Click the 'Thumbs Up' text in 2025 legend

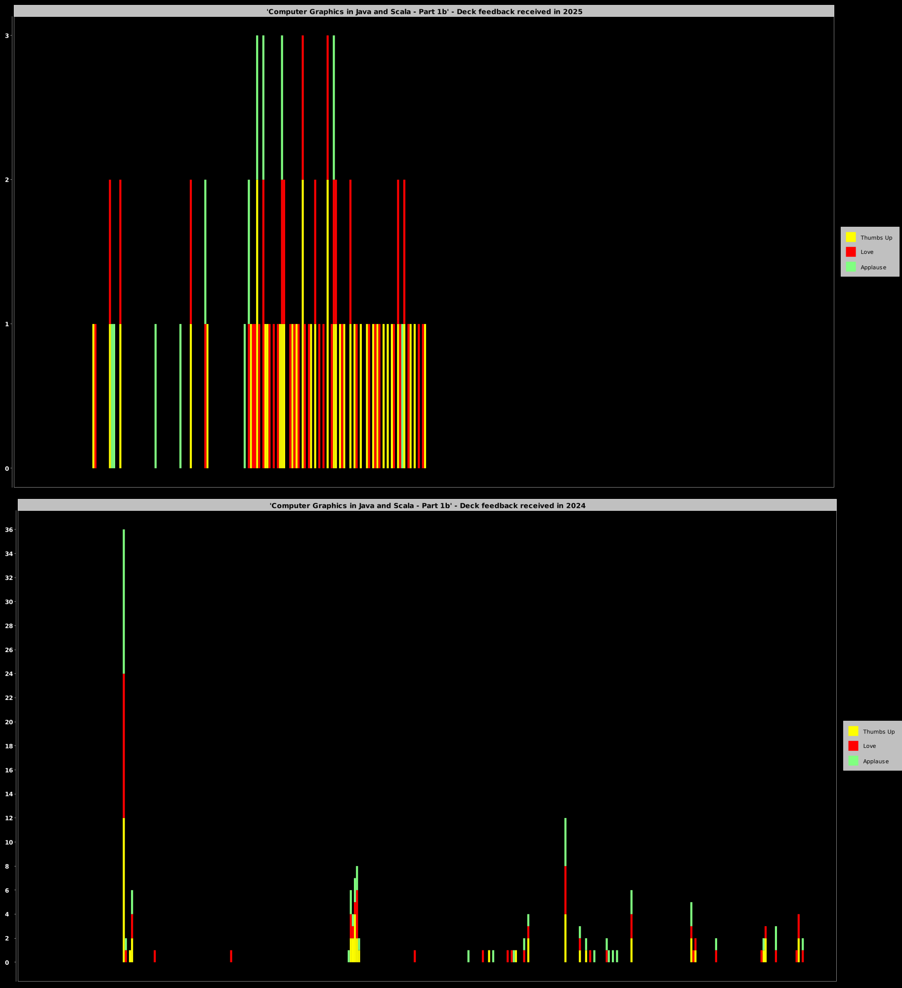pos(876,238)
